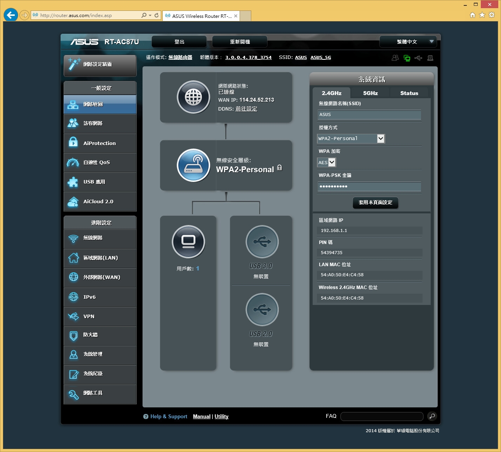Click the operation mode wireless router link
Screen dimensions: 501x452
click(180, 57)
